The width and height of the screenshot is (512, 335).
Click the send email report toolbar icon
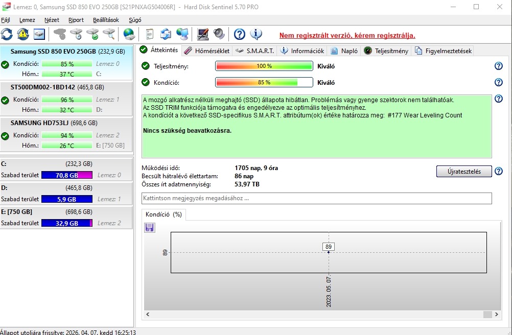(x=166, y=34)
